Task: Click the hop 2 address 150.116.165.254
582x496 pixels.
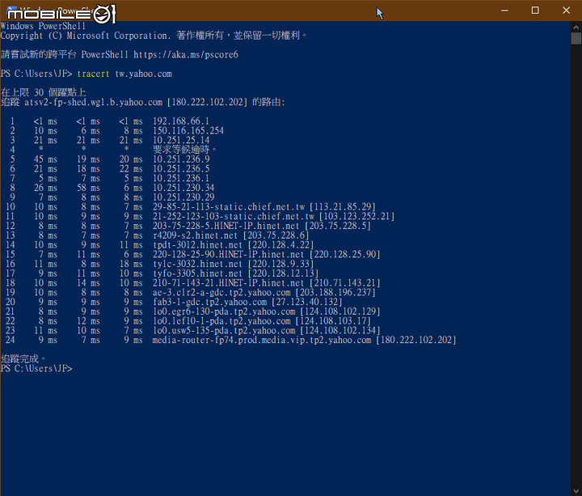Action: (188, 131)
